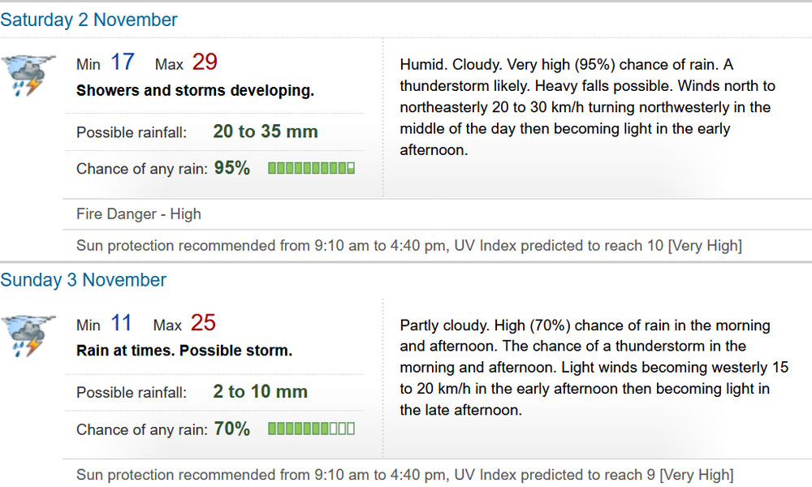Click Saturday's 95% rain chance bar

(x=311, y=168)
